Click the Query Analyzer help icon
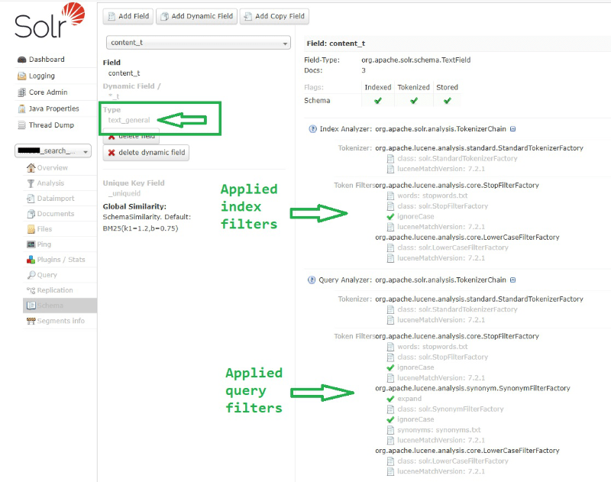This screenshot has height=482, width=611. click(x=312, y=280)
